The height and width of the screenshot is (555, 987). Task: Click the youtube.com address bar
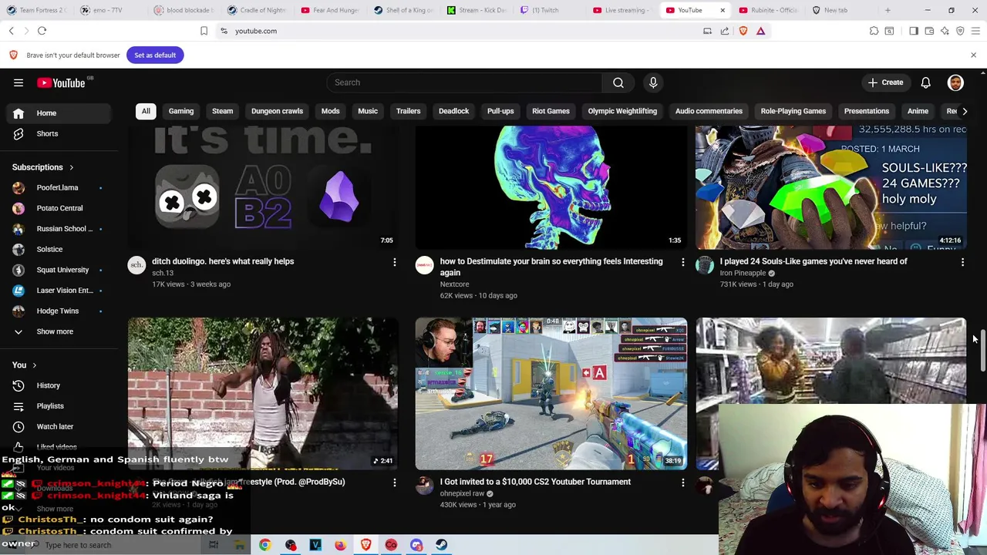[x=455, y=31]
